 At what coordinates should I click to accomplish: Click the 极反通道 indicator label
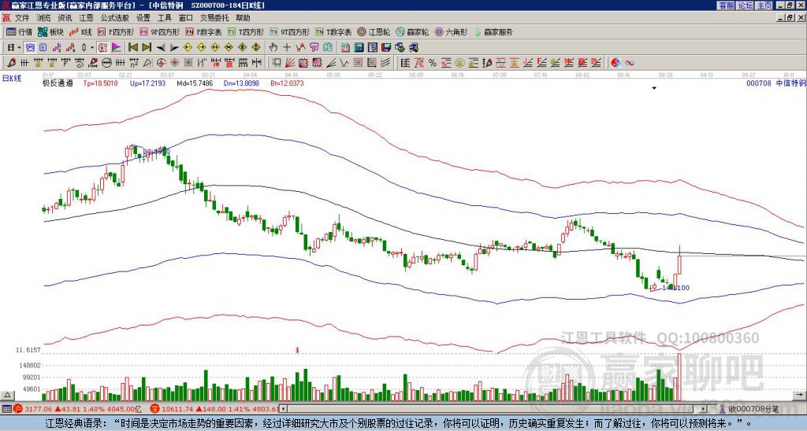(57, 83)
